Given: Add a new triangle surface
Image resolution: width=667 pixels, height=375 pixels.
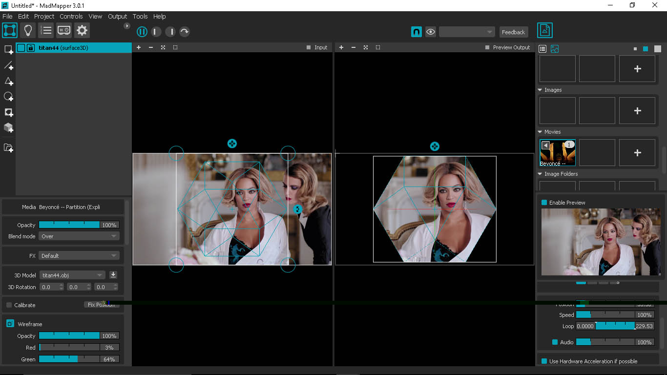Looking at the screenshot, I should click(x=8, y=81).
